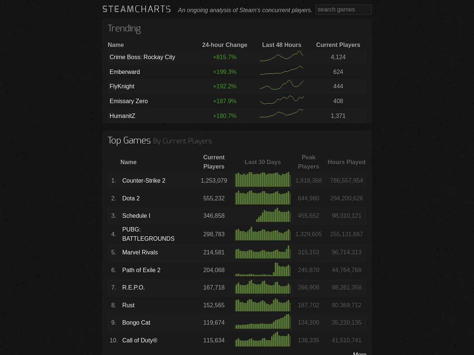Click the STEAMCHARTS logo
This screenshot has height=355, width=474.
click(137, 9)
